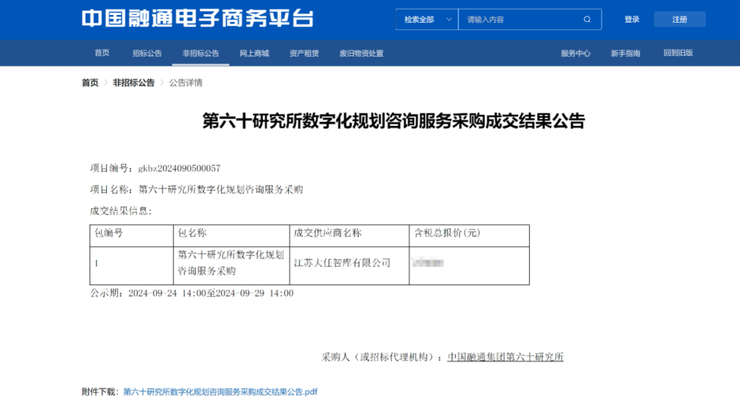This screenshot has height=408, width=740.
Task: Click the 公示期 date range text
Action: click(x=192, y=294)
